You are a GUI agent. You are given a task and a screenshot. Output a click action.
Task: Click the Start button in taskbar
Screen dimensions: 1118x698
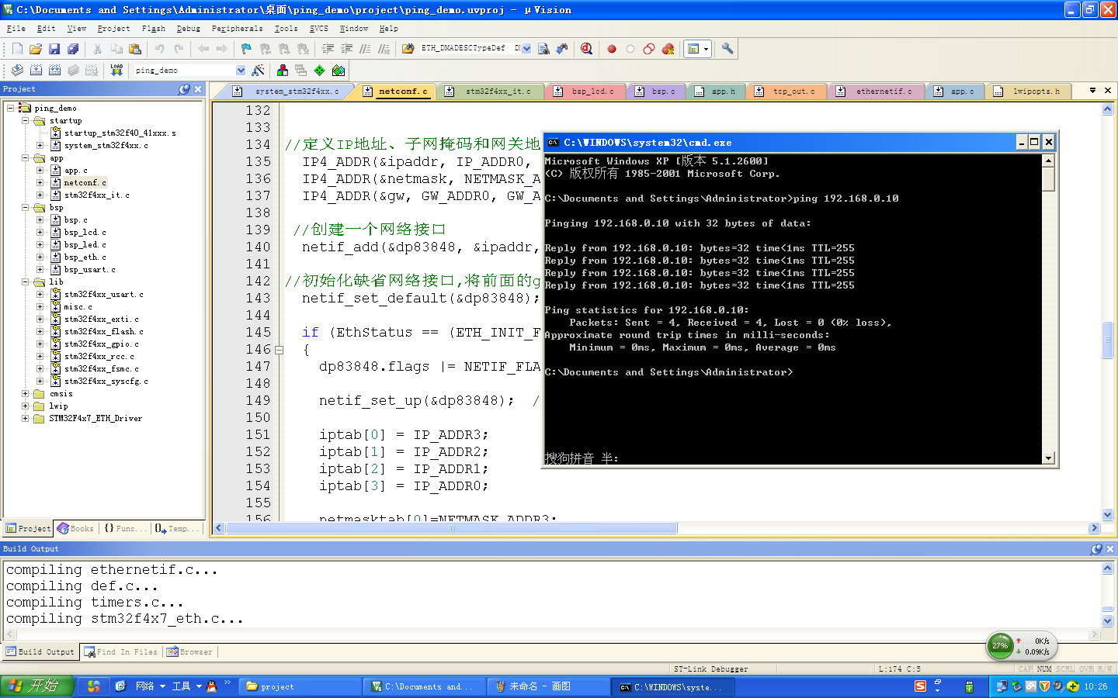point(37,686)
